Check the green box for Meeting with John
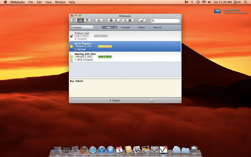The width and height of the screenshot is (251, 157). tap(72, 57)
